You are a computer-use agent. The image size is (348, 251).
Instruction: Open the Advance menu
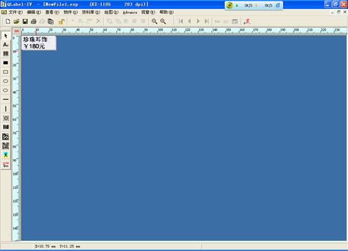130,13
